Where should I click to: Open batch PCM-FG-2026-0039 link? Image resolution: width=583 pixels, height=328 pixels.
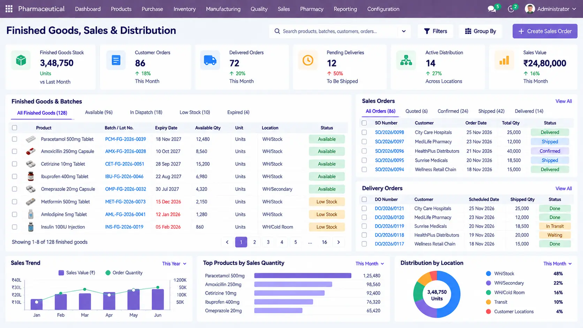point(126,139)
